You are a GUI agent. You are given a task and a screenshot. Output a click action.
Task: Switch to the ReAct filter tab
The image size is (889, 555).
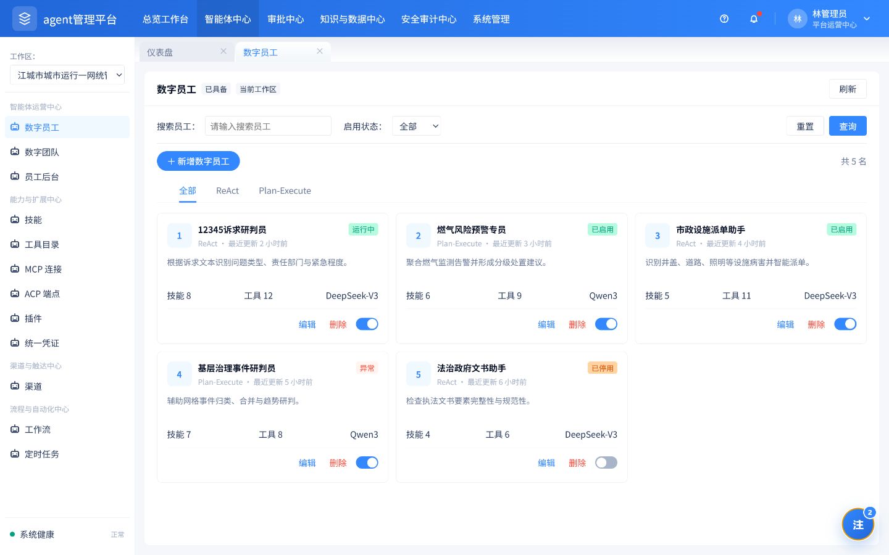click(x=227, y=191)
